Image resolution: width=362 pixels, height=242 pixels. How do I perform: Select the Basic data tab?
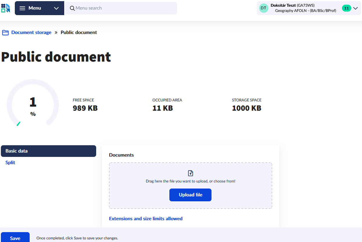pos(49,151)
